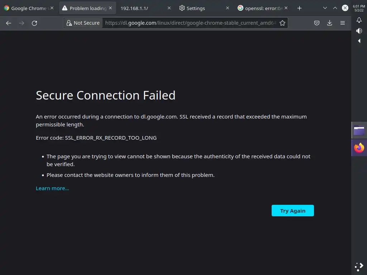The image size is (367, 275).
Task: Click the volume speaker icon
Action: click(359, 31)
